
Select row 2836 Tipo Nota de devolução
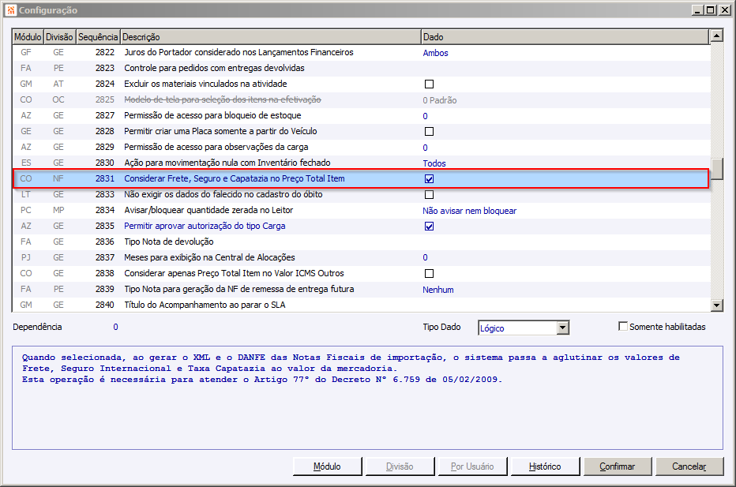point(360,242)
